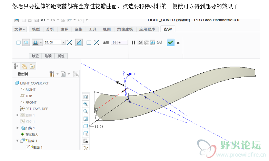Click the new file icon in quick access
This screenshot has width=269, height=161.
[24, 20]
